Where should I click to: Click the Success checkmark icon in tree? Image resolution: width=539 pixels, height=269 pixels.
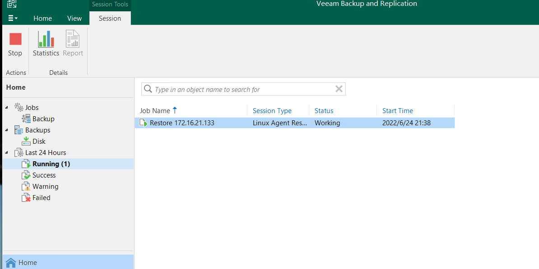[26, 175]
